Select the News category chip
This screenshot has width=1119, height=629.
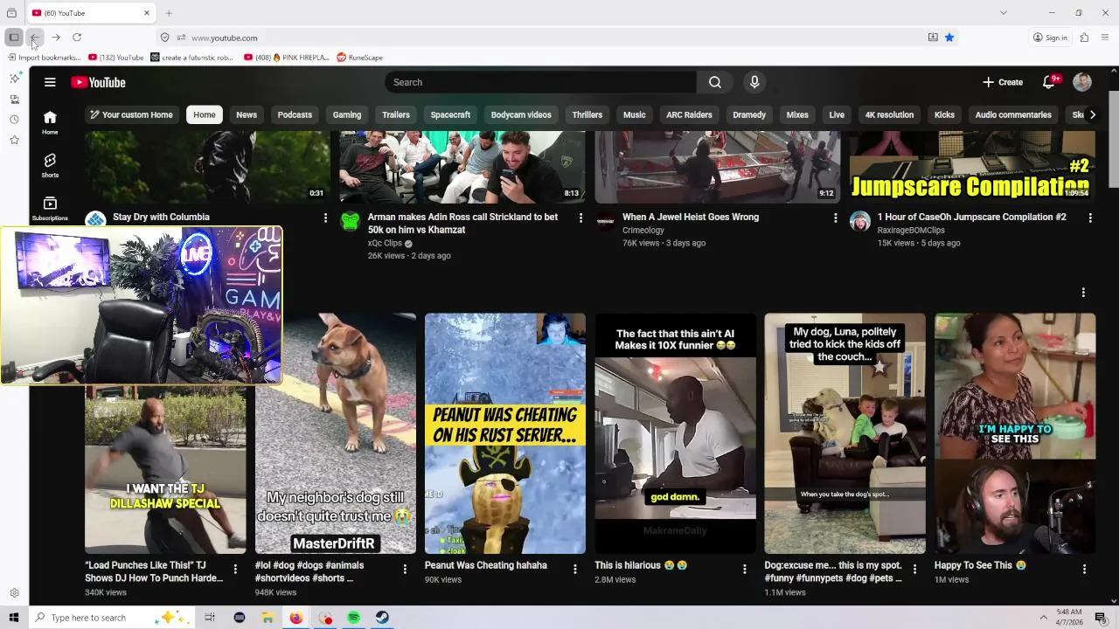(x=247, y=114)
